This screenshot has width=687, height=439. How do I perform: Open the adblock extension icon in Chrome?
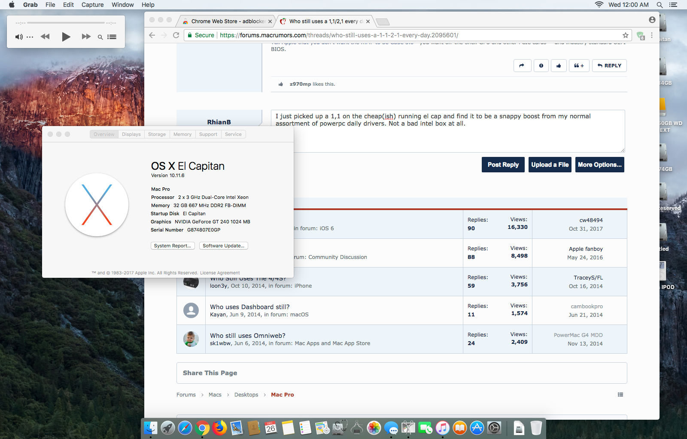click(640, 36)
